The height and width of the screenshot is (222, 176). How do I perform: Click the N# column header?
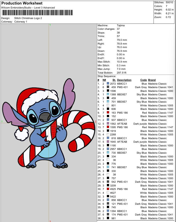pos(104,80)
